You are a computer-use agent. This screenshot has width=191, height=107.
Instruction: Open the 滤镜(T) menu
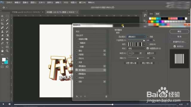(58, 2)
